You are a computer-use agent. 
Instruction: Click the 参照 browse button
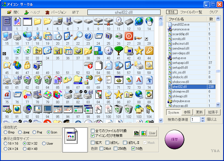(187, 112)
